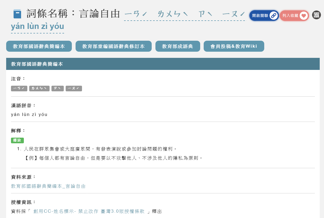
Task: Click the chain link icon inside the 開啟關聯 button
Action: click(273, 15)
